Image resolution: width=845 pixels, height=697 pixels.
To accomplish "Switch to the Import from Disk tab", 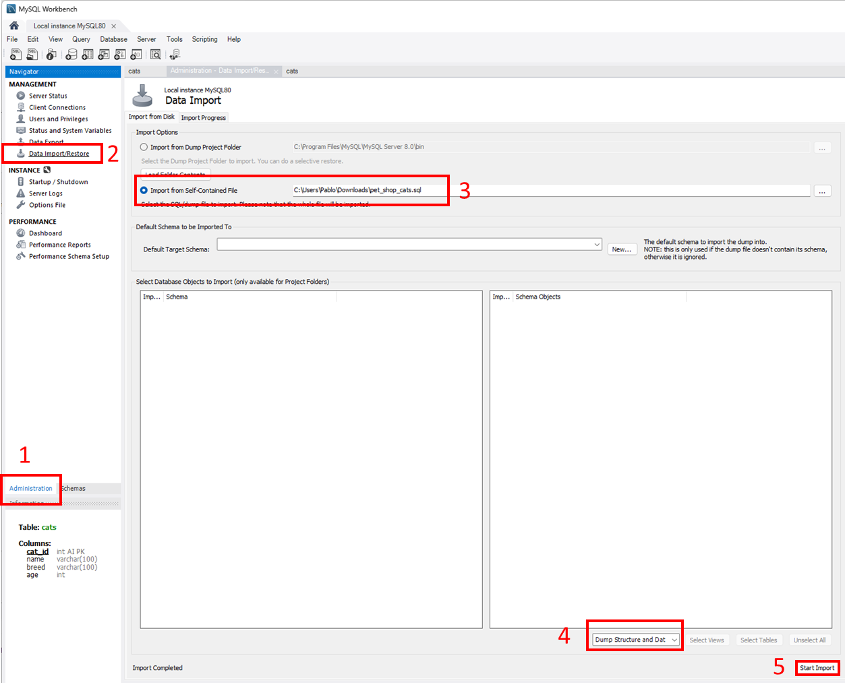I will [152, 117].
